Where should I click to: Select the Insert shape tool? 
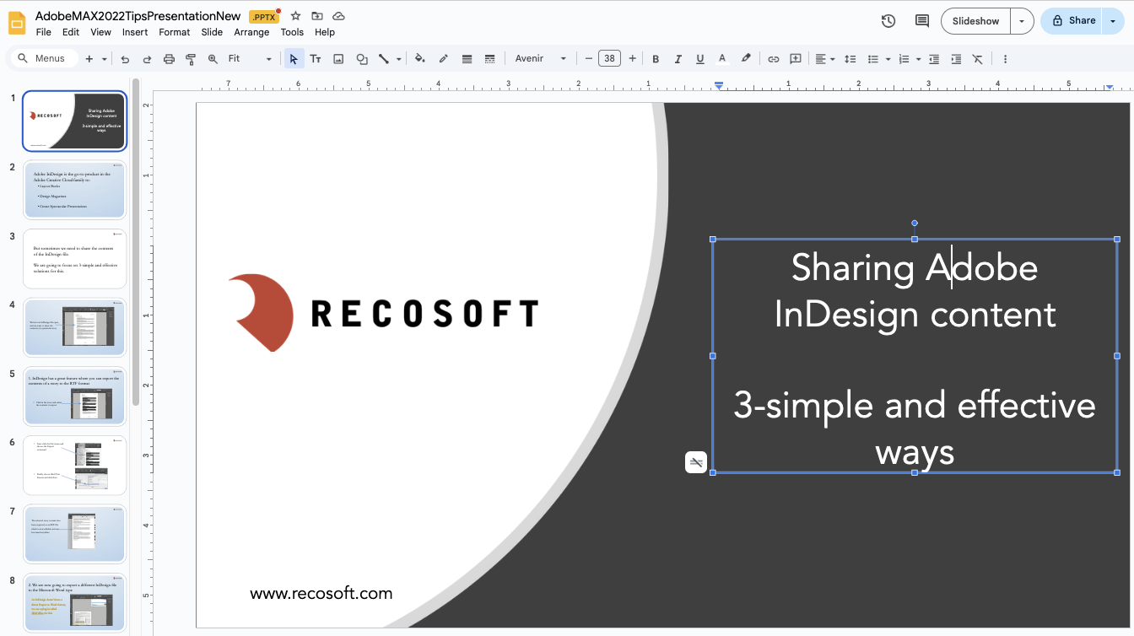coord(361,58)
